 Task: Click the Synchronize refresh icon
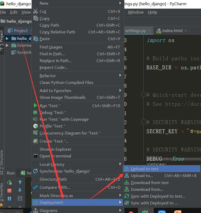35,171
